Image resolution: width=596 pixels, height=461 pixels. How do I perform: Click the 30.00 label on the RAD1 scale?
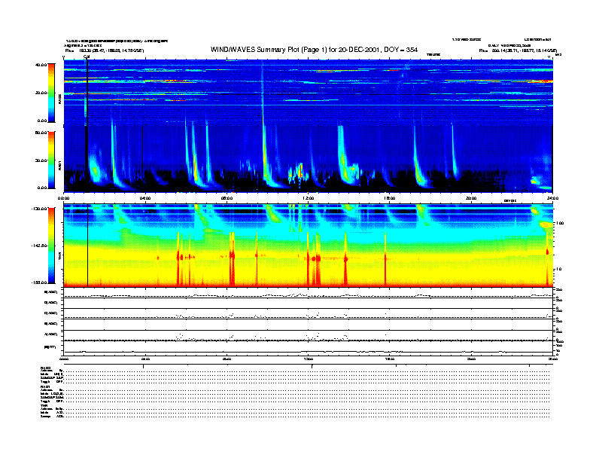(x=41, y=160)
